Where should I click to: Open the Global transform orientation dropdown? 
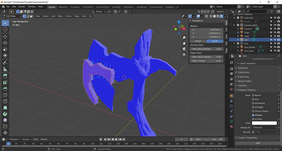point(98,12)
